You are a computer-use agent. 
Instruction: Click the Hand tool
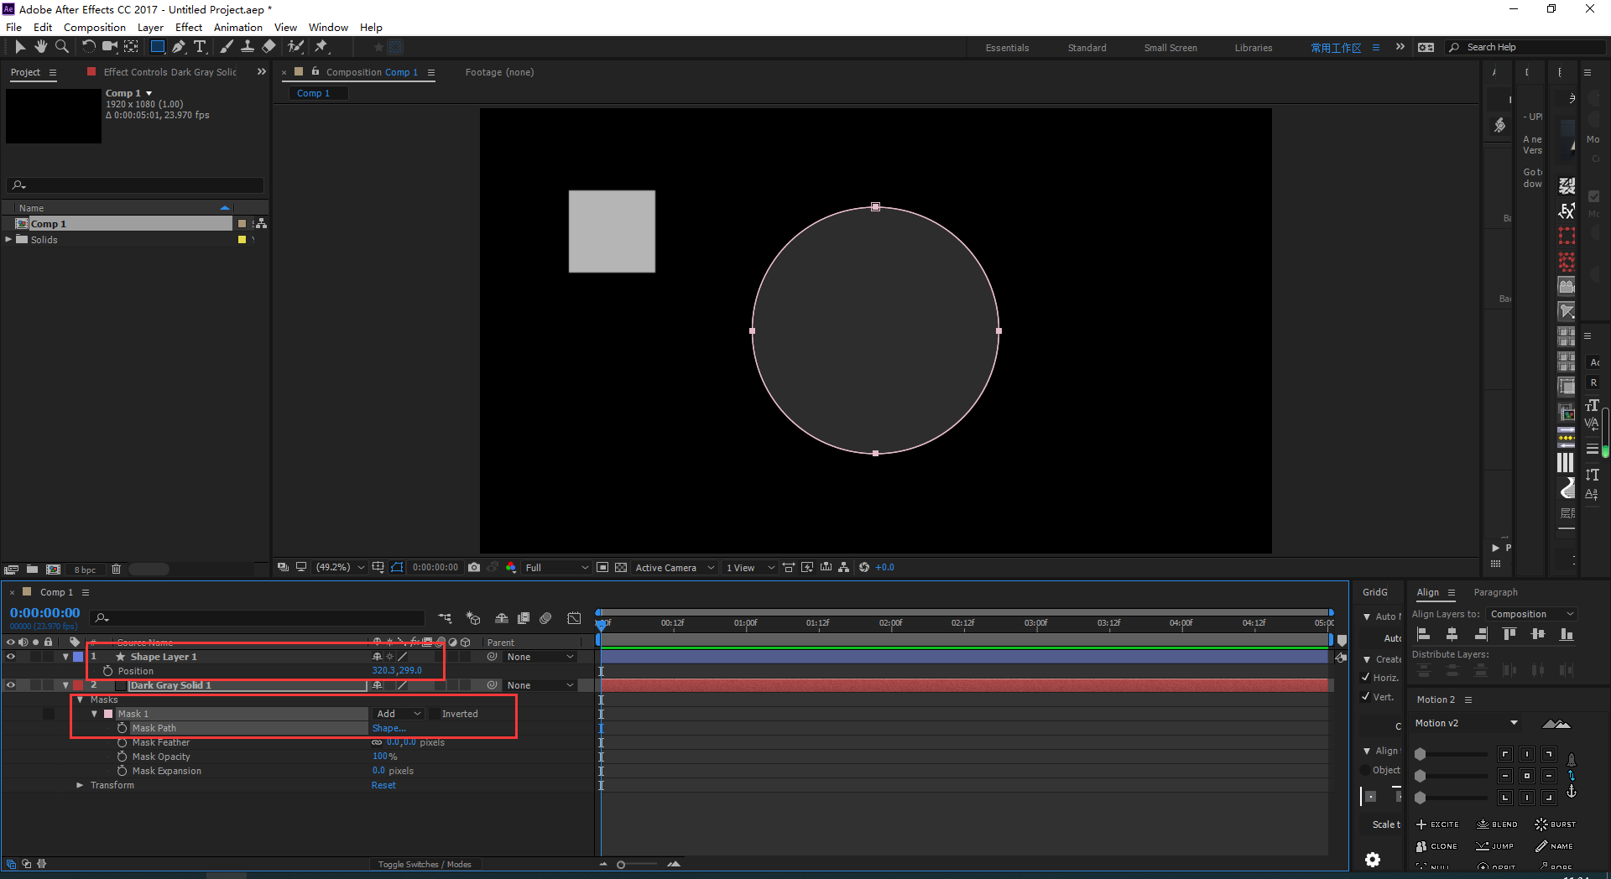coord(40,47)
